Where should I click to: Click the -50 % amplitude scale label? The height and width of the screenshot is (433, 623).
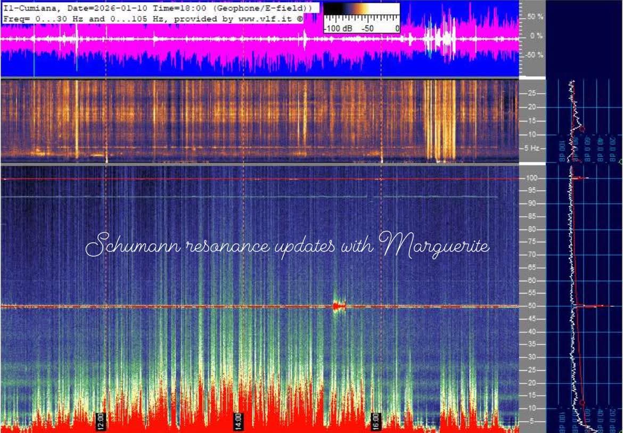click(534, 55)
